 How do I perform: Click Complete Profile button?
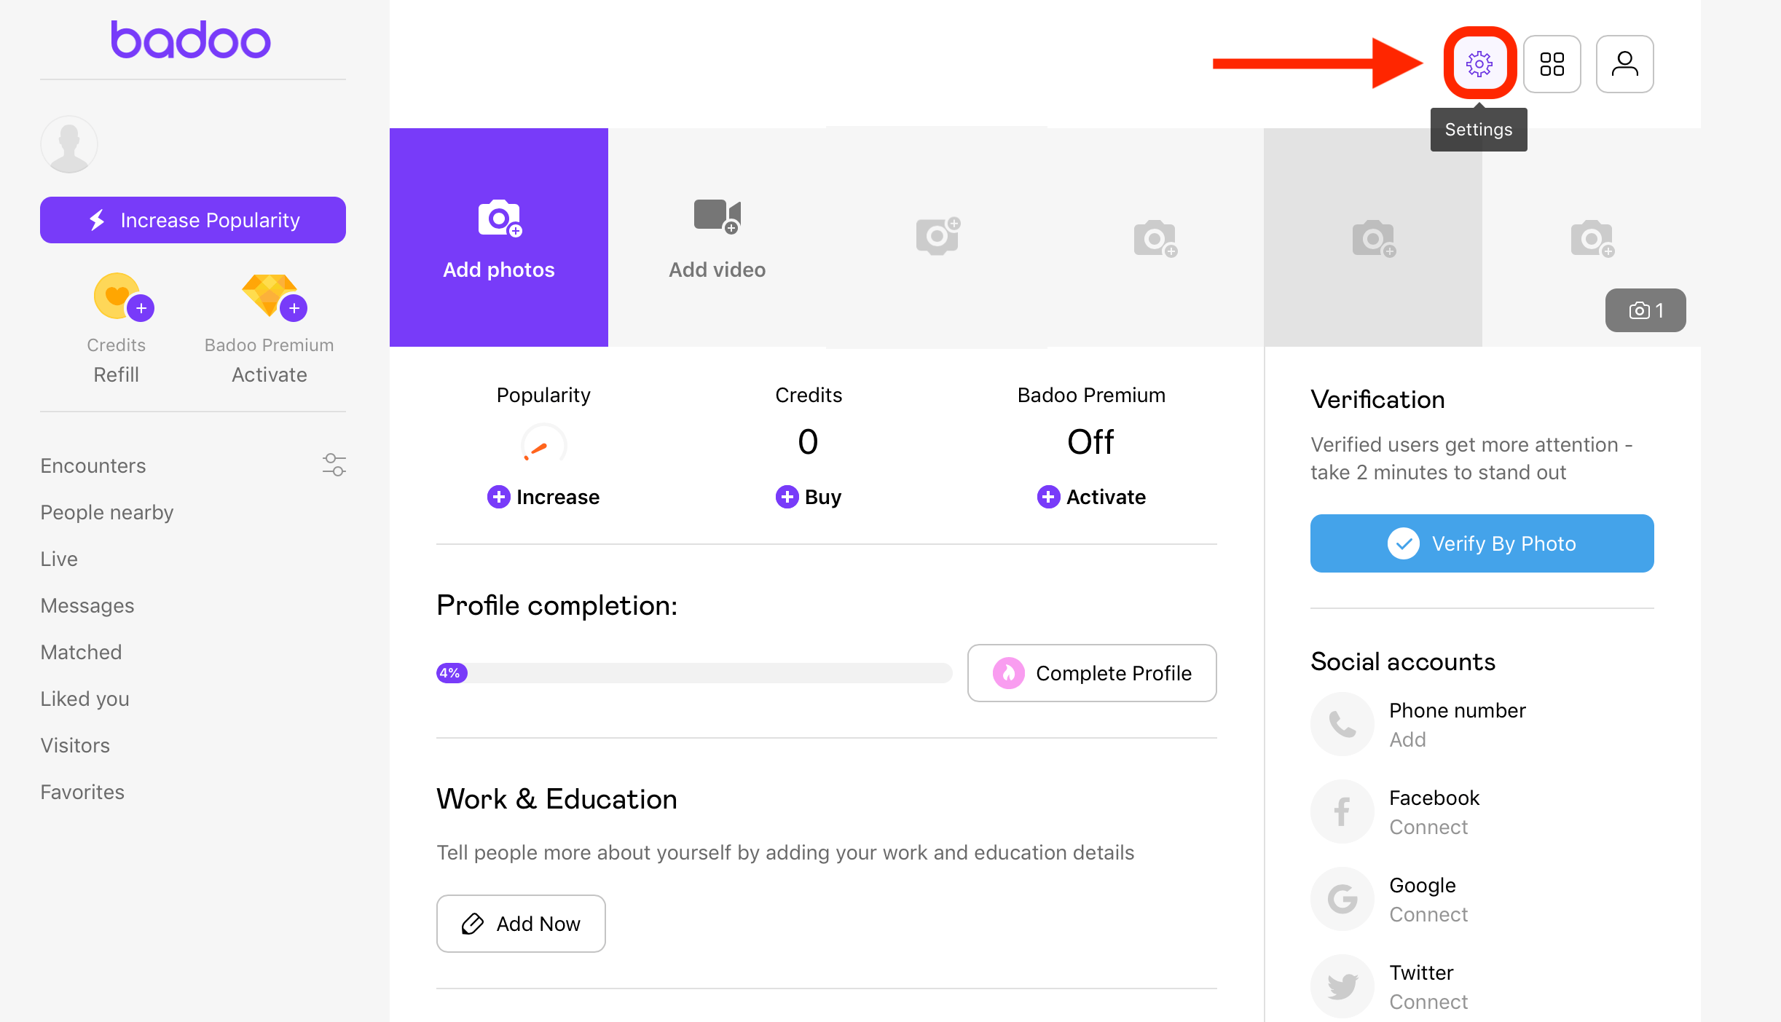click(x=1093, y=672)
